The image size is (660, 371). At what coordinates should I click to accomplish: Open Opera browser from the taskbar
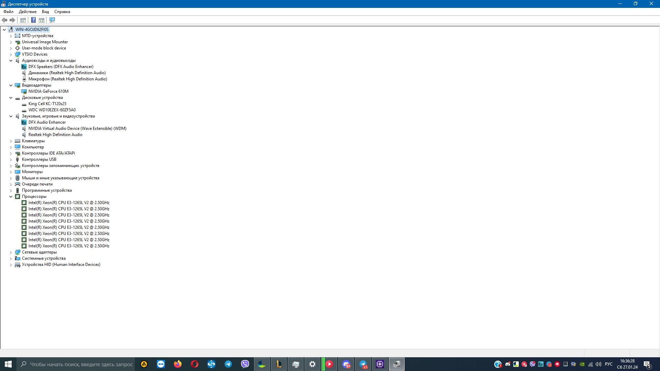point(195,364)
